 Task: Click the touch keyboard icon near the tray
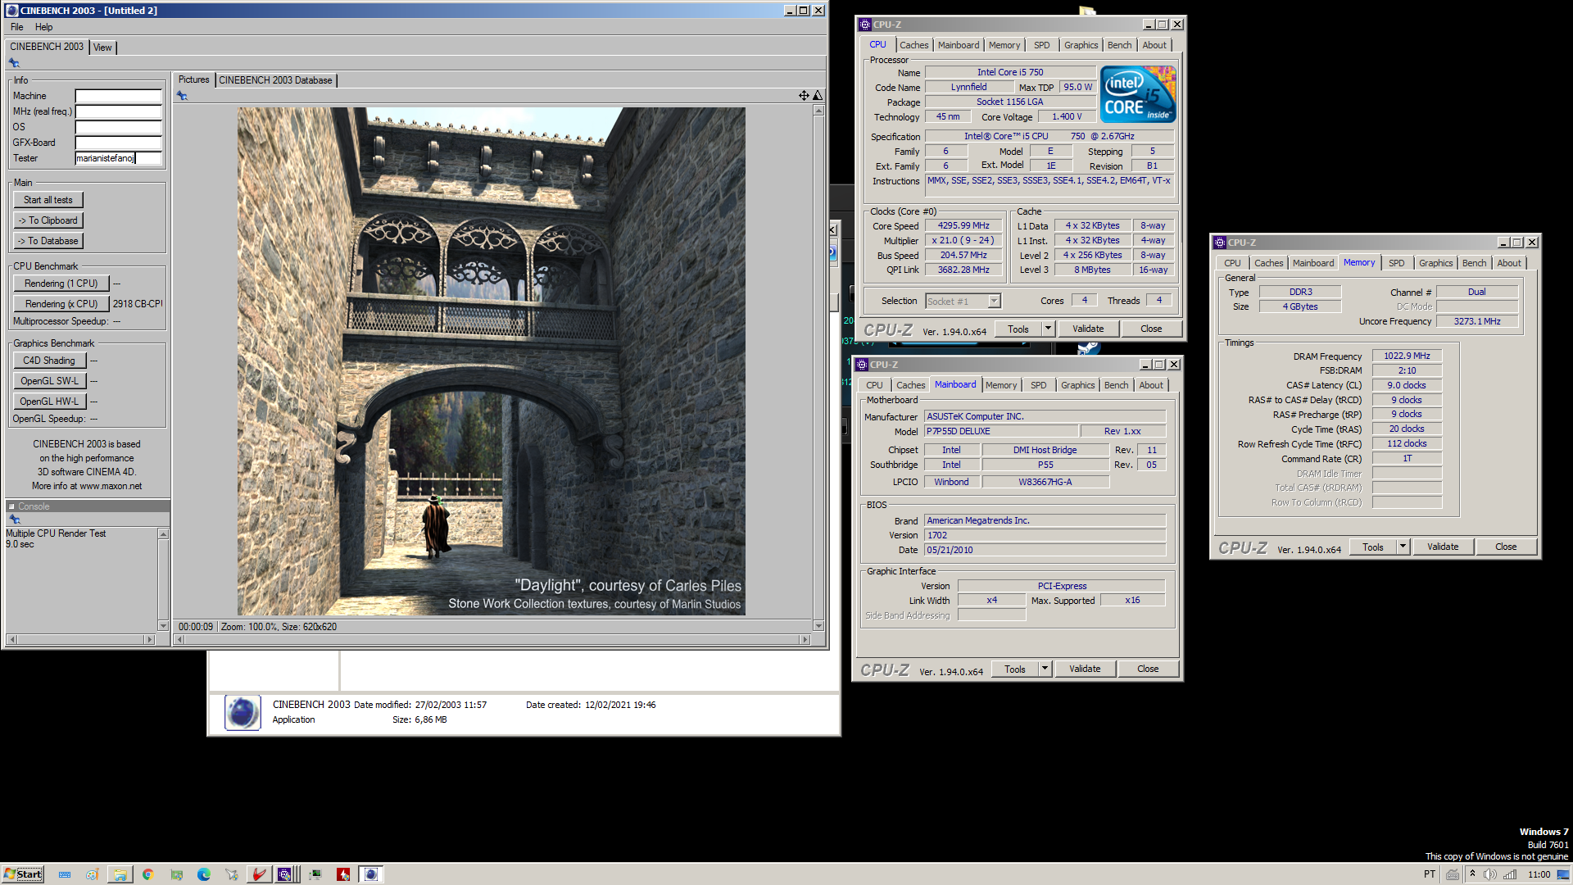pyautogui.click(x=1453, y=874)
